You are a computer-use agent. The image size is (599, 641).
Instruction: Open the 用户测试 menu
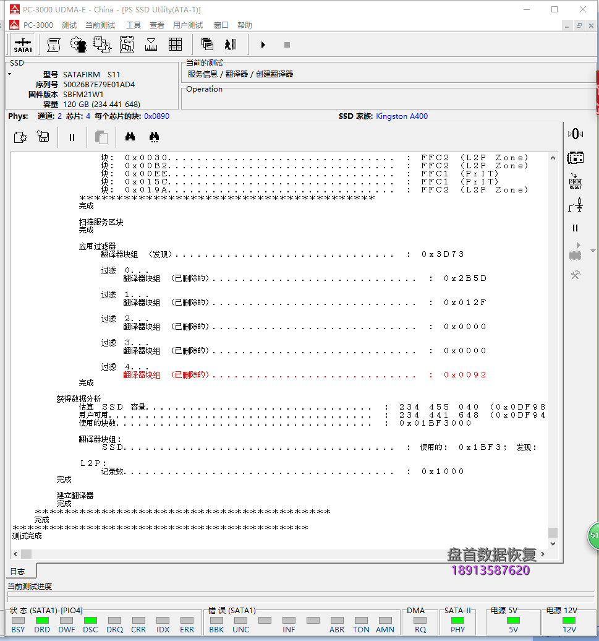click(188, 25)
